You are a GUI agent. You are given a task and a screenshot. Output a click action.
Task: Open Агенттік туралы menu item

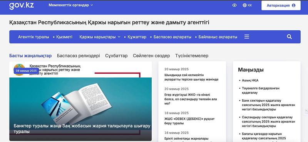pyautogui.click(x=33, y=37)
